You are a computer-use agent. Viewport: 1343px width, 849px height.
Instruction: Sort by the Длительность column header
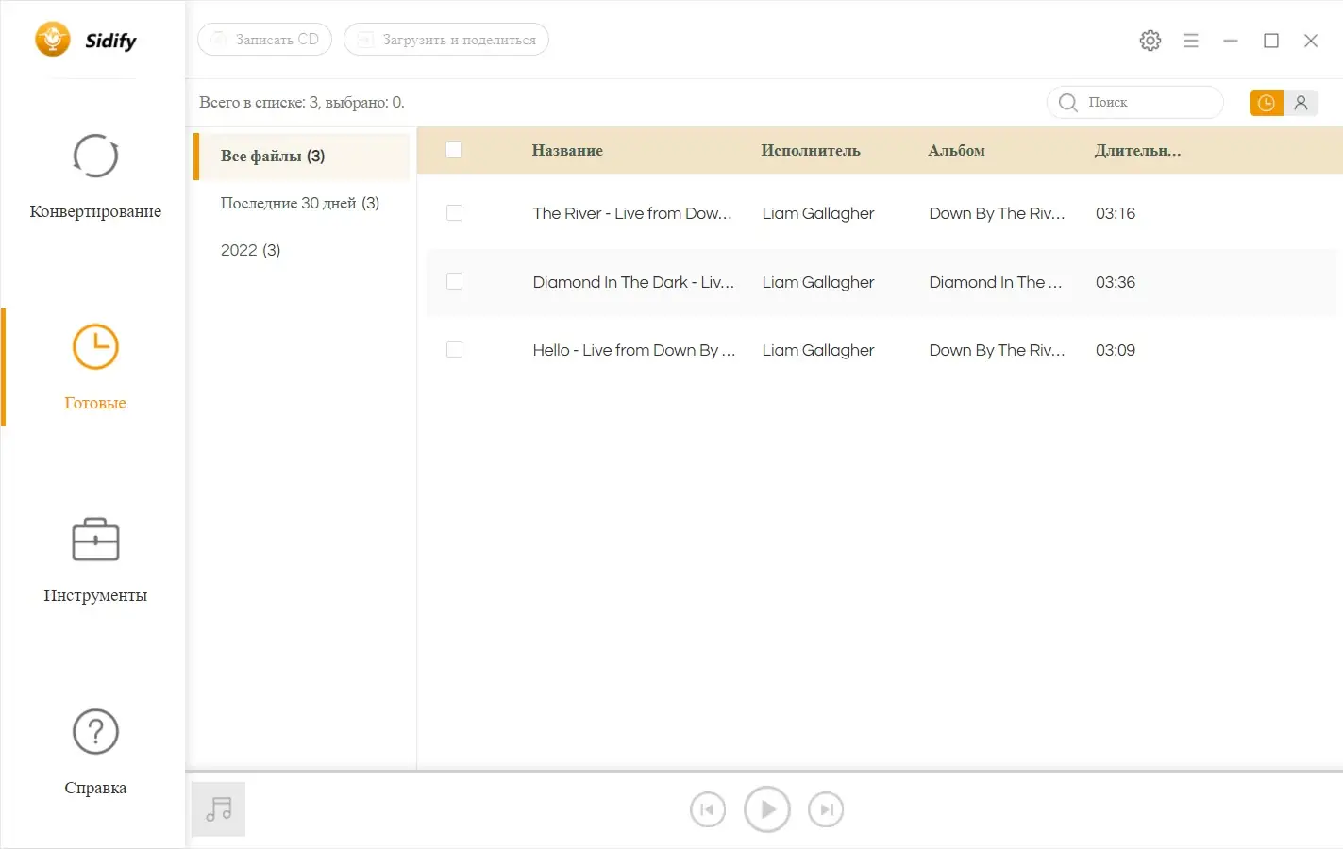[1137, 150]
